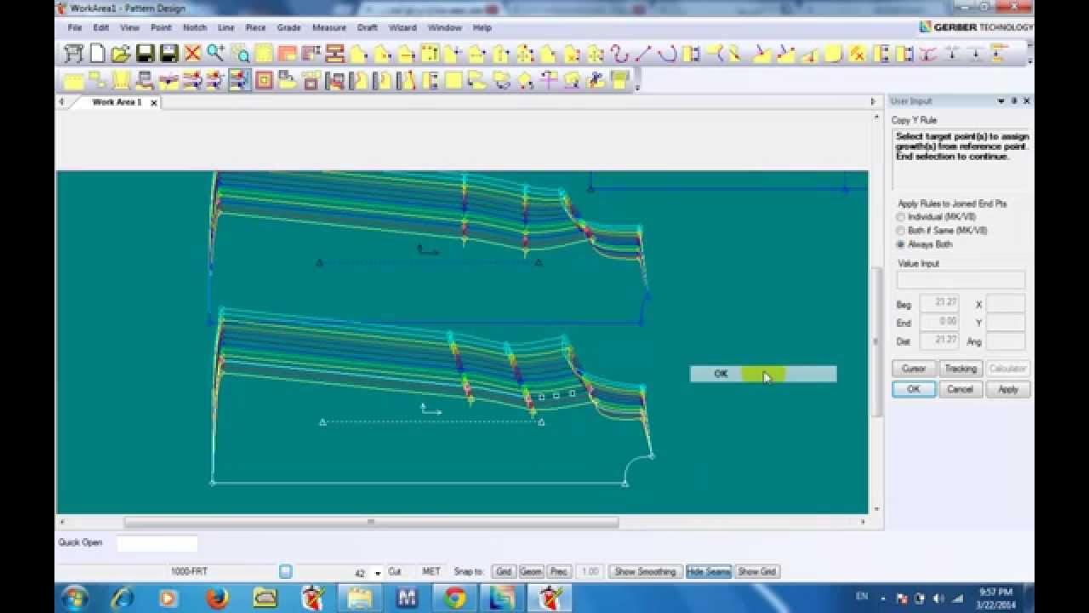Click the red seam-symbol icon near toolbar end
This screenshot has height=613, width=1089.
pos(928,54)
